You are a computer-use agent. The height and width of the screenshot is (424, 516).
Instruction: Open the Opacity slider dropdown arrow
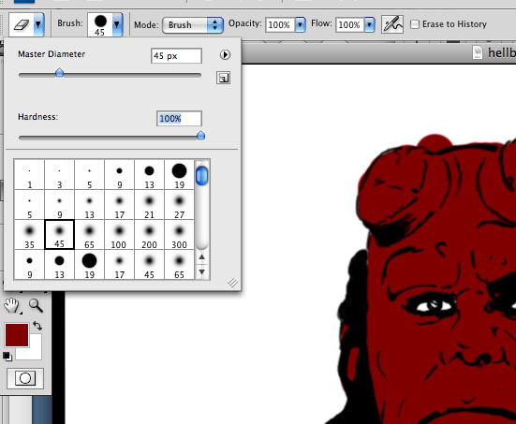(300, 24)
